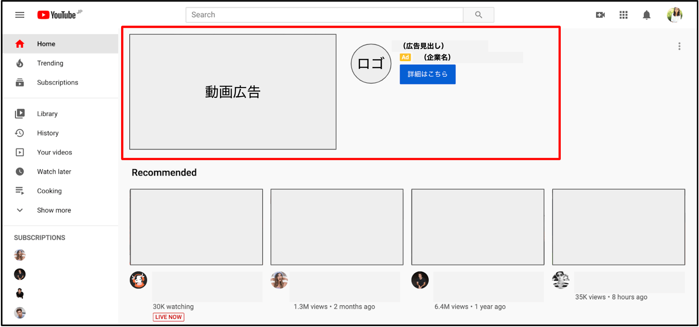Play the 動画広告 video ad

(x=232, y=92)
